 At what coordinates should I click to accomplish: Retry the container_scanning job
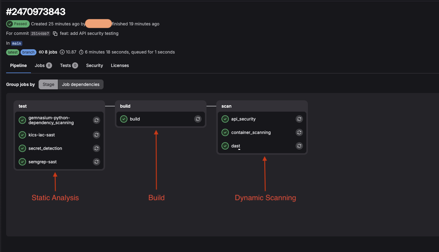click(299, 132)
